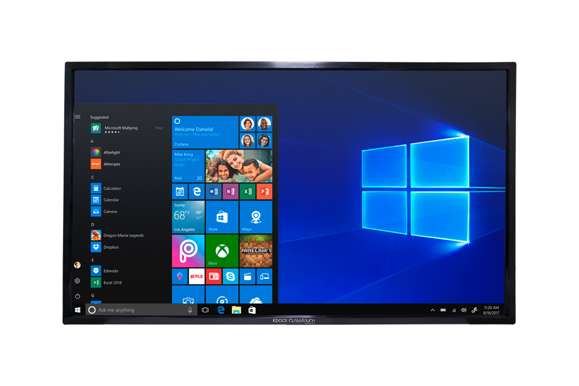This screenshot has height=386, width=579.
Task: Open the Wi-Fi network icon
Action: pos(454,311)
